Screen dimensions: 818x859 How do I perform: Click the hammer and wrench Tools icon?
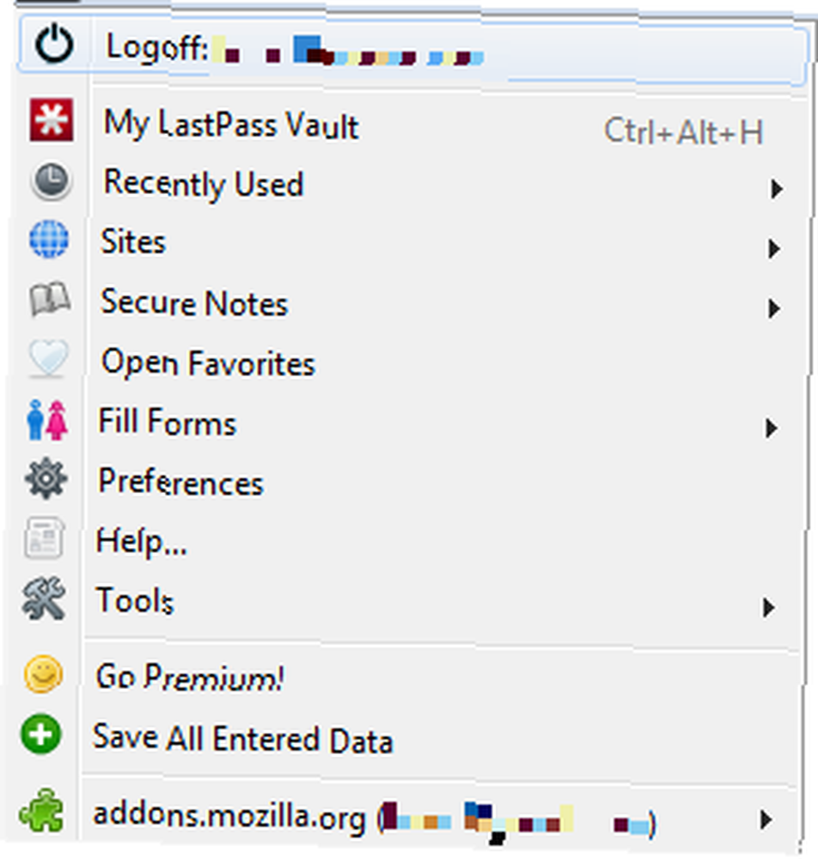(44, 598)
